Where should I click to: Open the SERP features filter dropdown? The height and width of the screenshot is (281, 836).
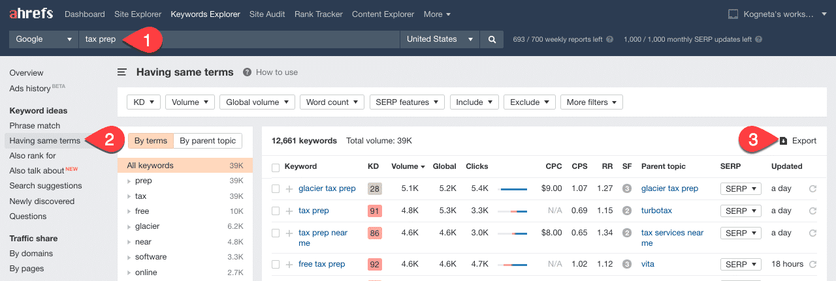407,102
